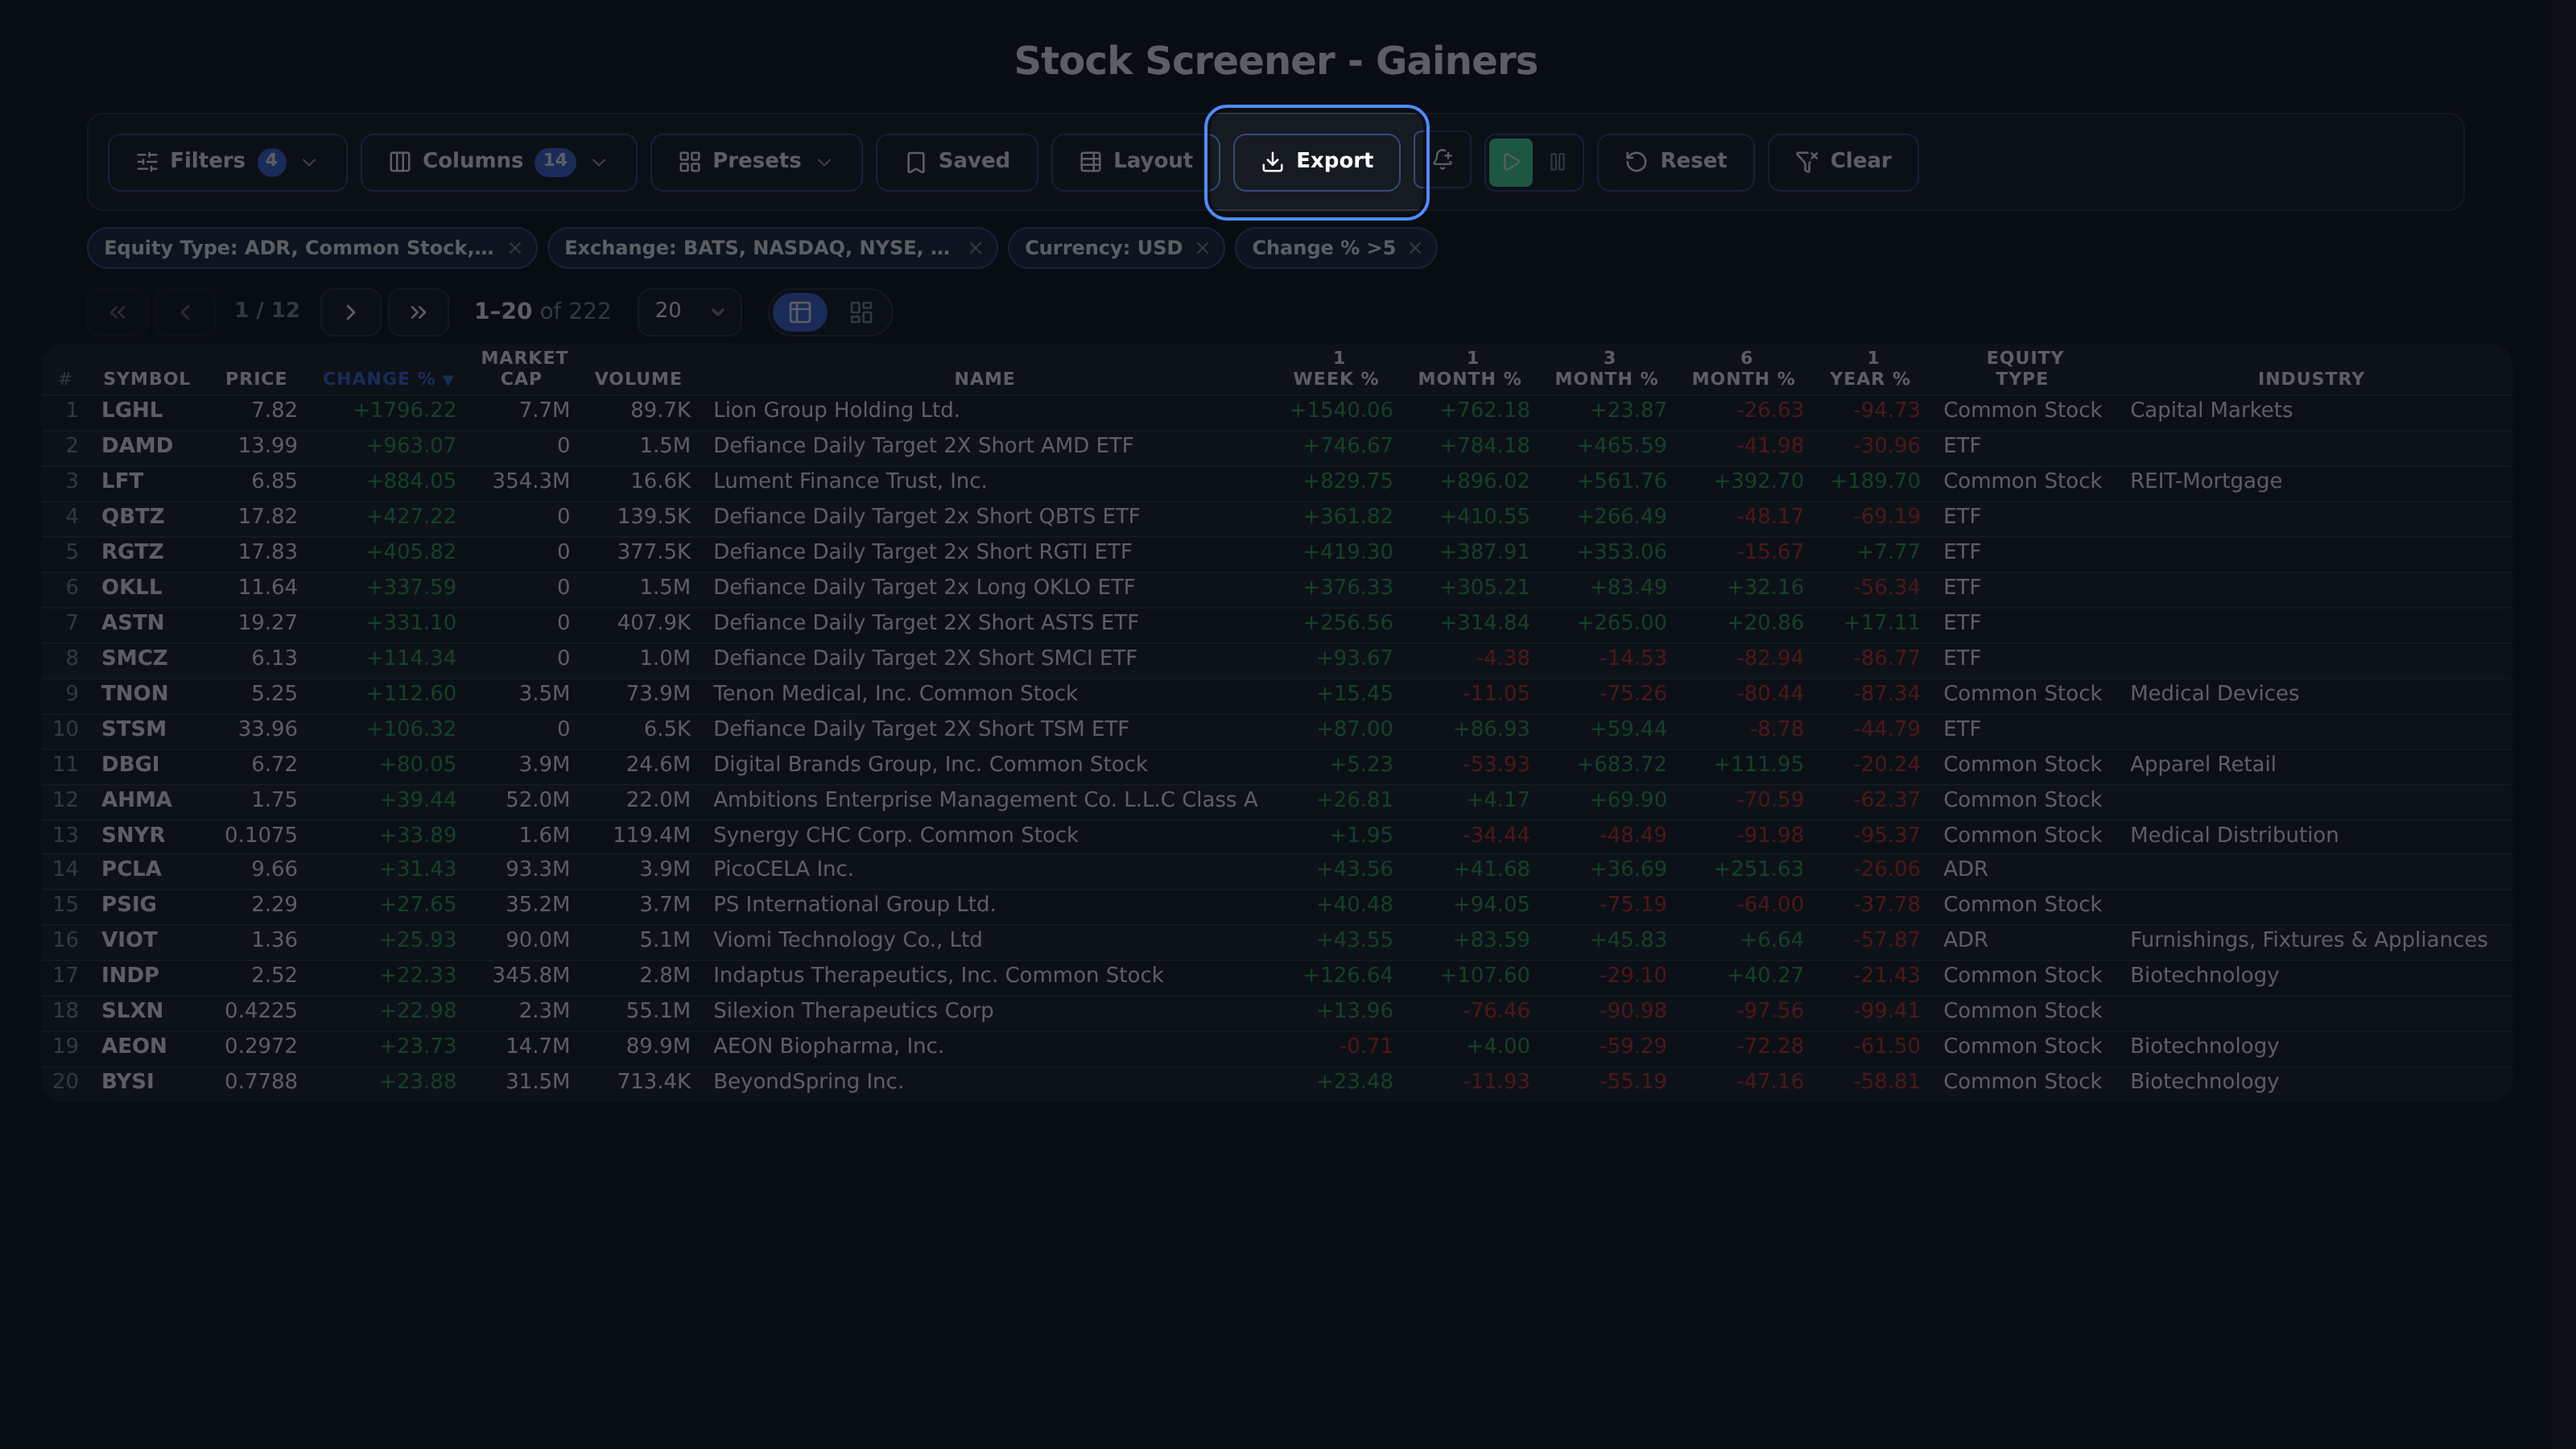Jump to the last page arrow
Image resolution: width=2576 pixels, height=1449 pixels.
[x=418, y=312]
